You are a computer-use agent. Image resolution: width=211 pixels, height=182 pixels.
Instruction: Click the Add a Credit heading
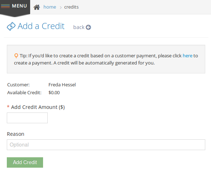(41, 26)
